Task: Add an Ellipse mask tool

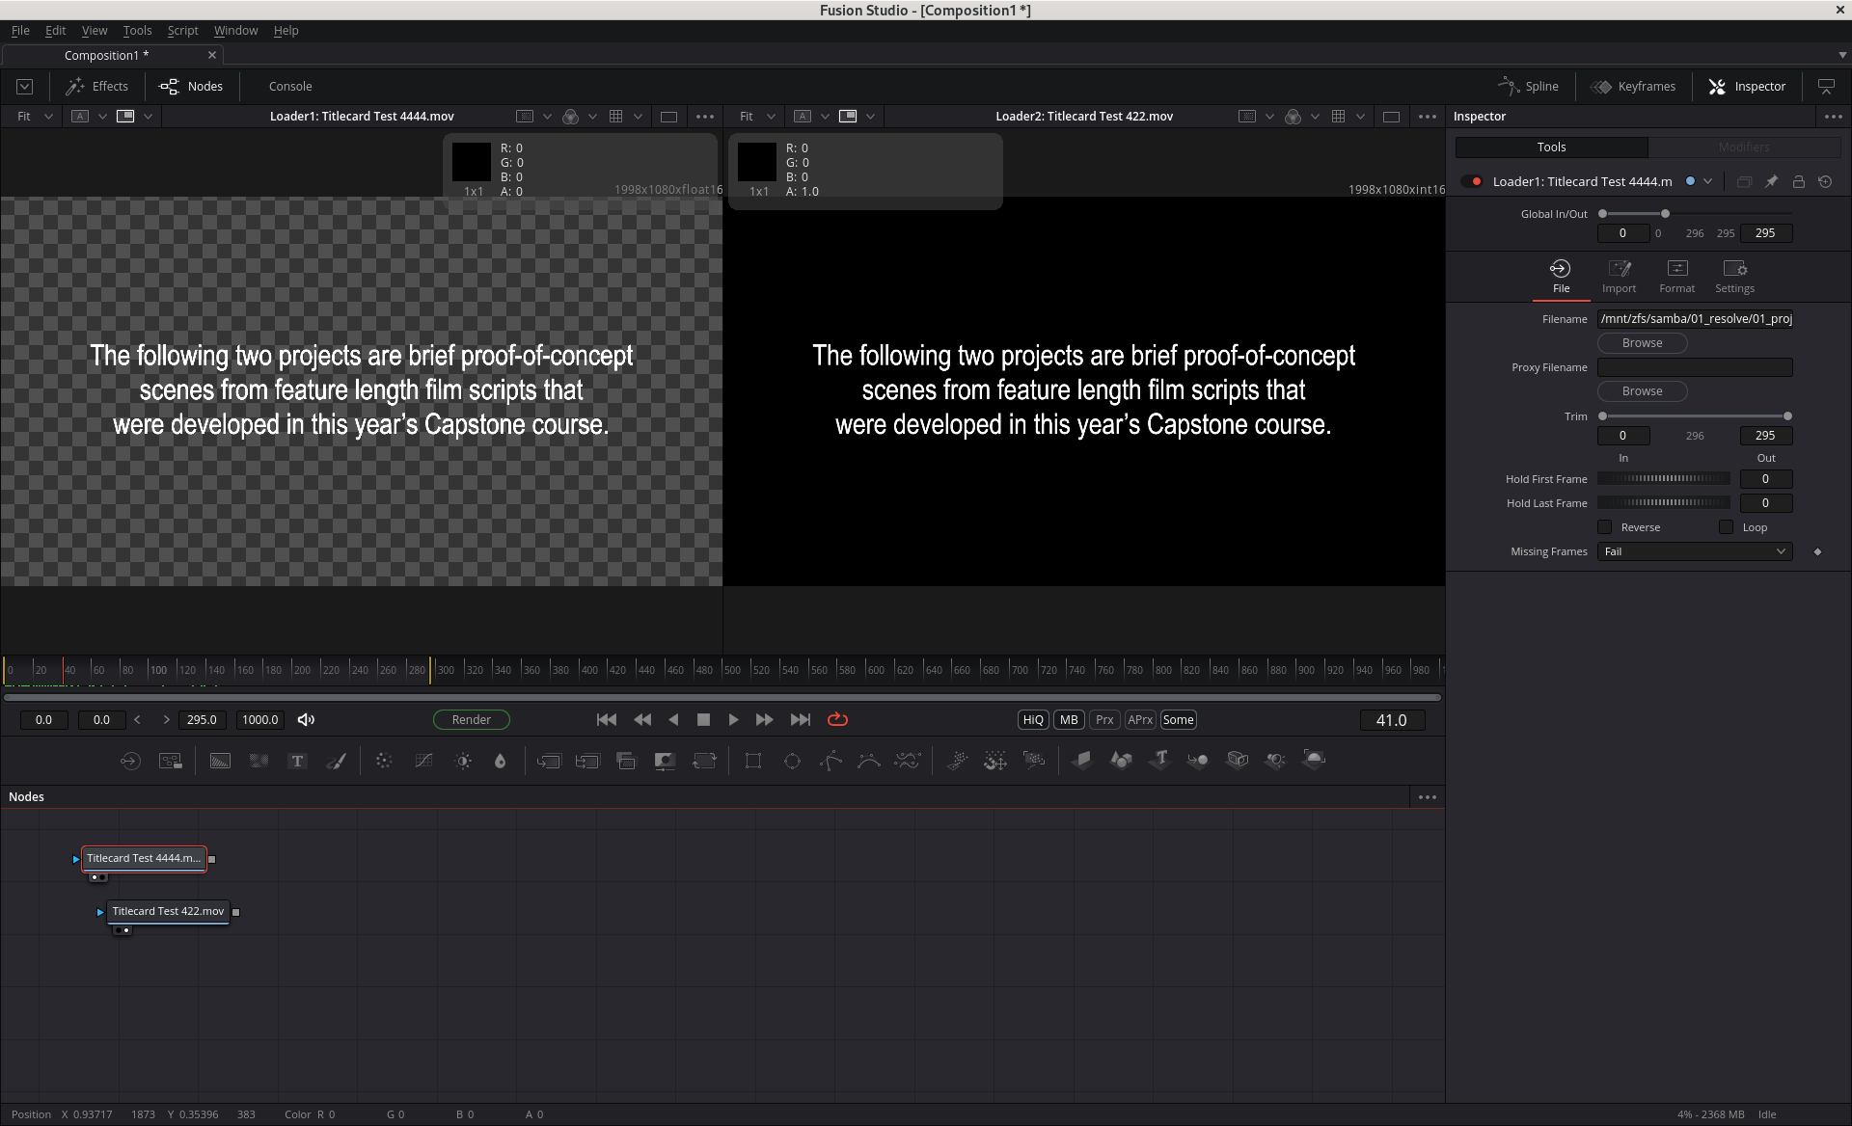Action: coord(792,761)
